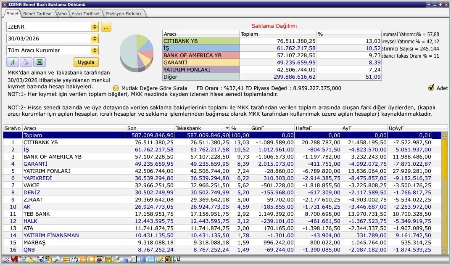Expand the Tüm Aracı Kurumlar dropdown
Viewport: 451px width, 265px height.
95,50
